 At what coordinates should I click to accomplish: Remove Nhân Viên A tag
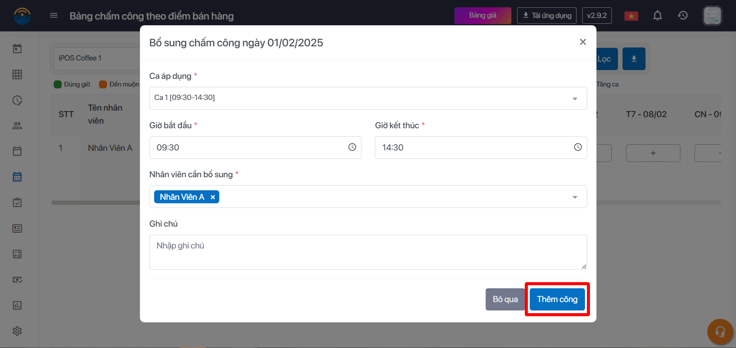pos(213,197)
